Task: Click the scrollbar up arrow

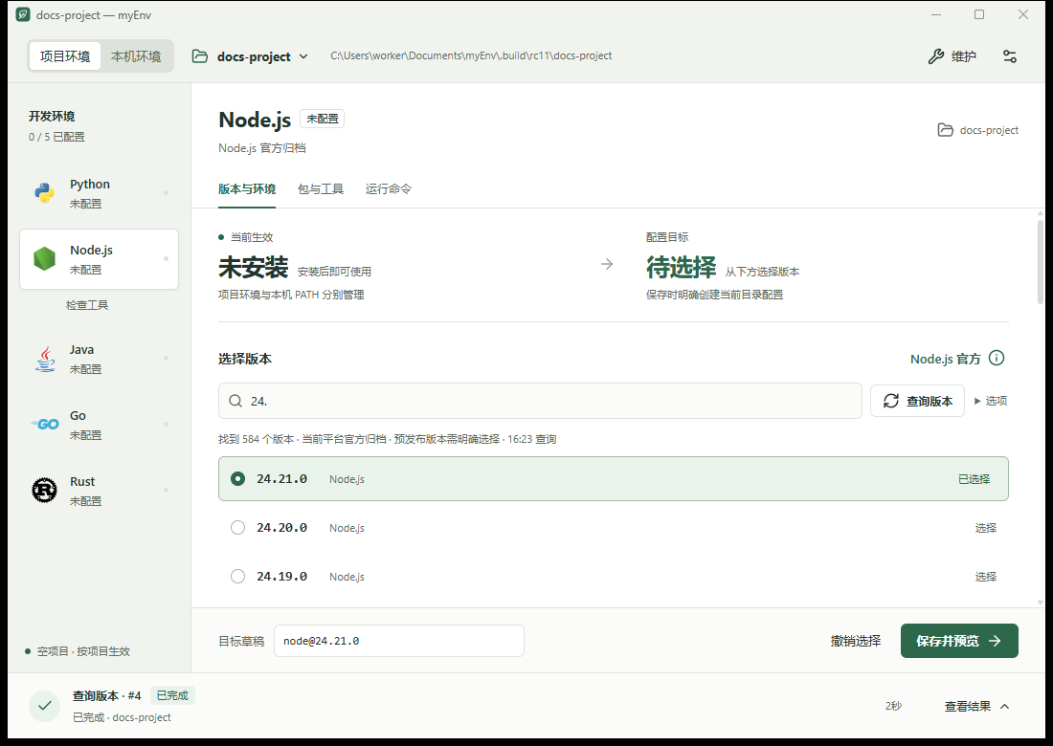Action: (1041, 214)
